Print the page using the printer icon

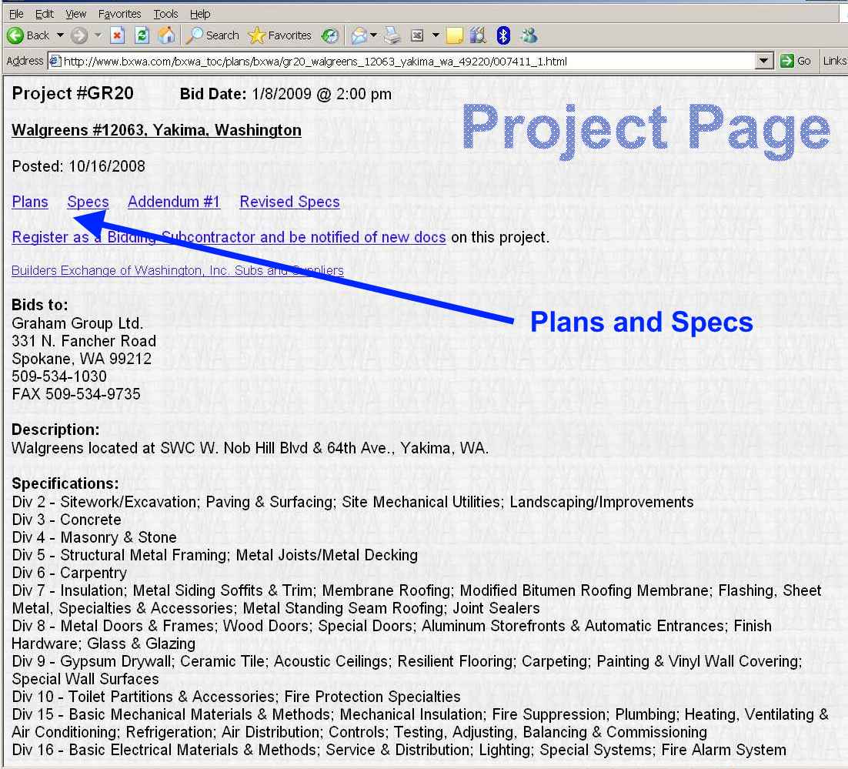point(392,35)
